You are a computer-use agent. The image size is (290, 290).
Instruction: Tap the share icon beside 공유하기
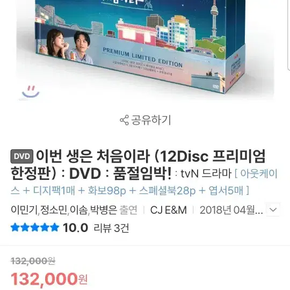[124, 120]
